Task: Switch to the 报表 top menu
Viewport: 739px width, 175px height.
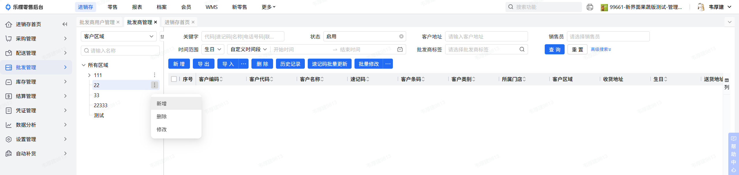Action: [137, 7]
